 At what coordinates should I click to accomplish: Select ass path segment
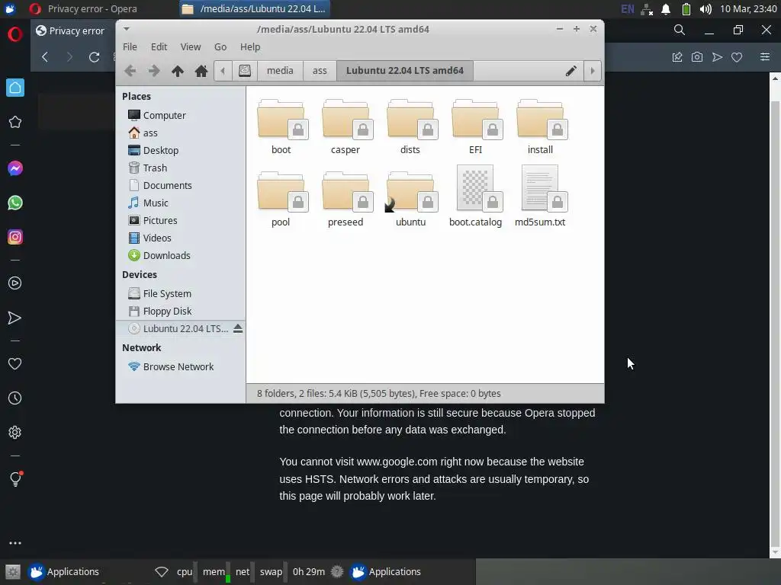(320, 71)
